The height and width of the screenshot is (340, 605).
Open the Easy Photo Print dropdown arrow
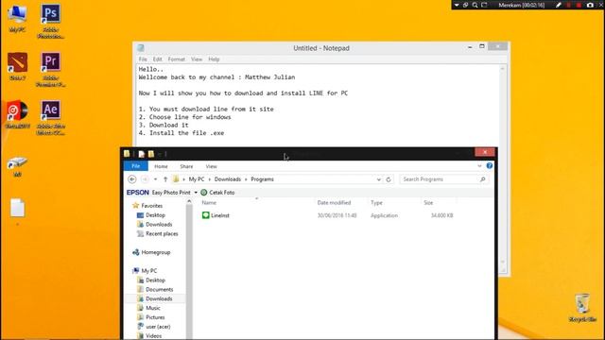(196, 193)
